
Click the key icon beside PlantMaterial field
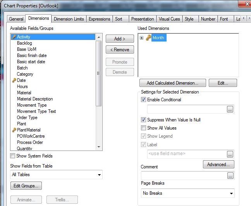pyautogui.click(x=14, y=130)
